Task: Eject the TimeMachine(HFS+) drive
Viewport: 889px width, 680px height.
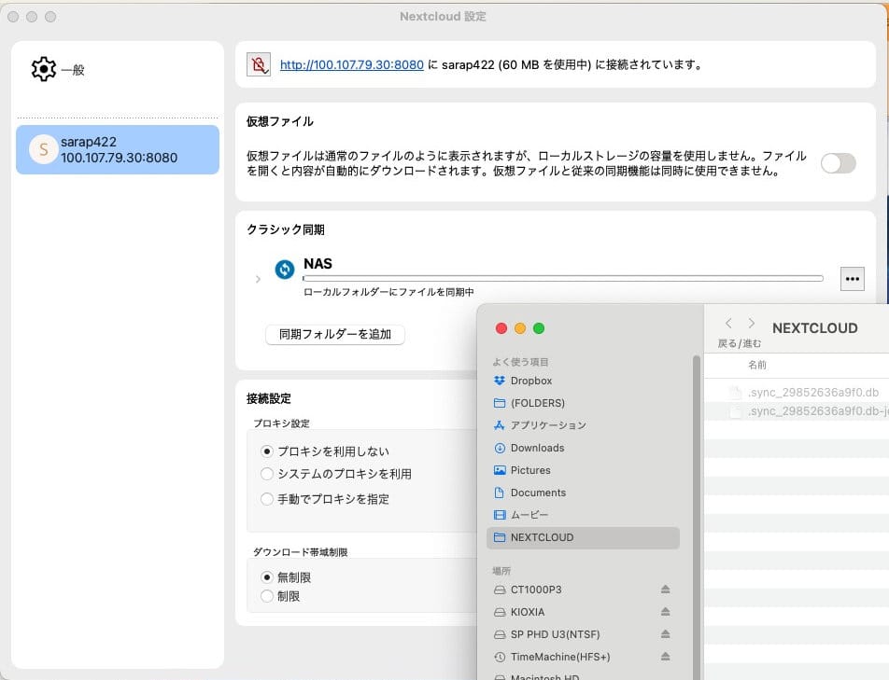Action: click(x=666, y=657)
